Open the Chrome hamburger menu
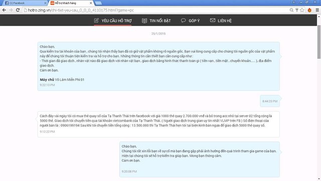The image size is (321, 181). [x=317, y=10]
